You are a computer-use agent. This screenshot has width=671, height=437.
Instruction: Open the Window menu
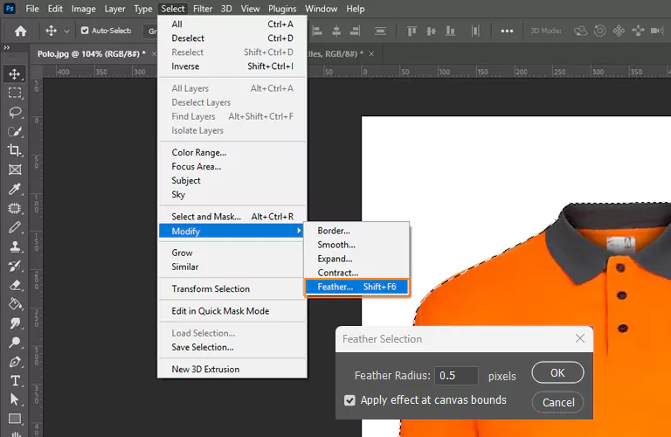click(x=321, y=9)
